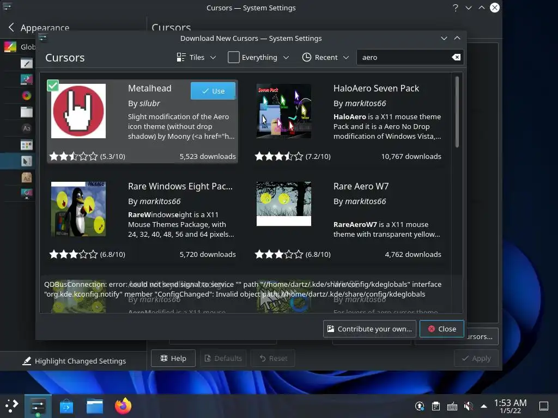Viewport: 558px width, 418px height.
Task: Clear the aero search text
Action: [456, 57]
